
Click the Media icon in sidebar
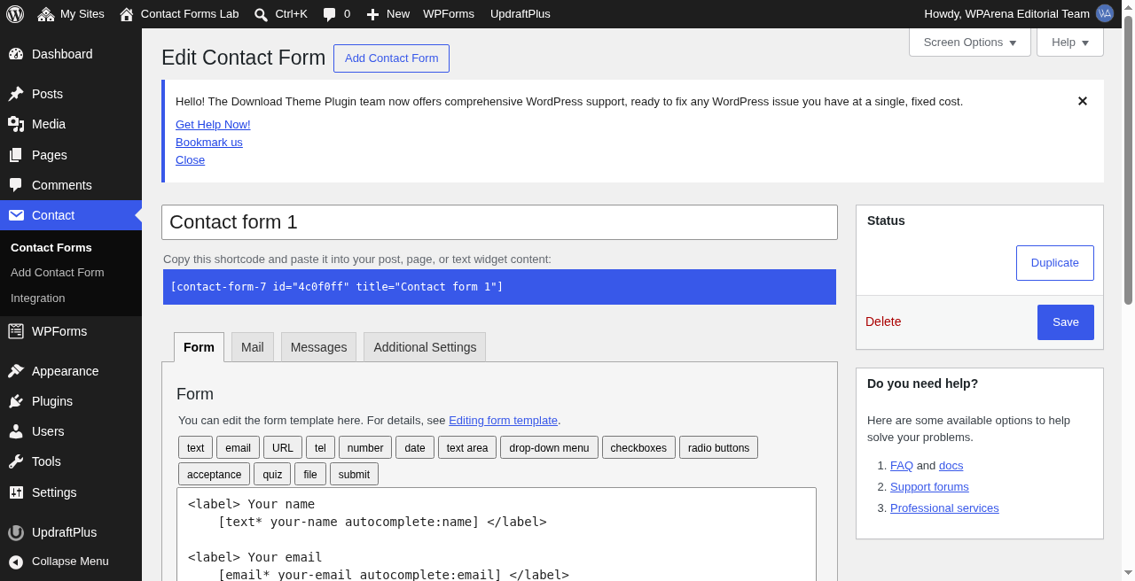click(x=16, y=124)
